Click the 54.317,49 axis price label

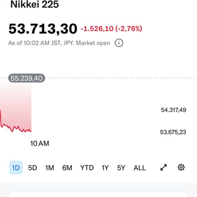[x=173, y=110]
